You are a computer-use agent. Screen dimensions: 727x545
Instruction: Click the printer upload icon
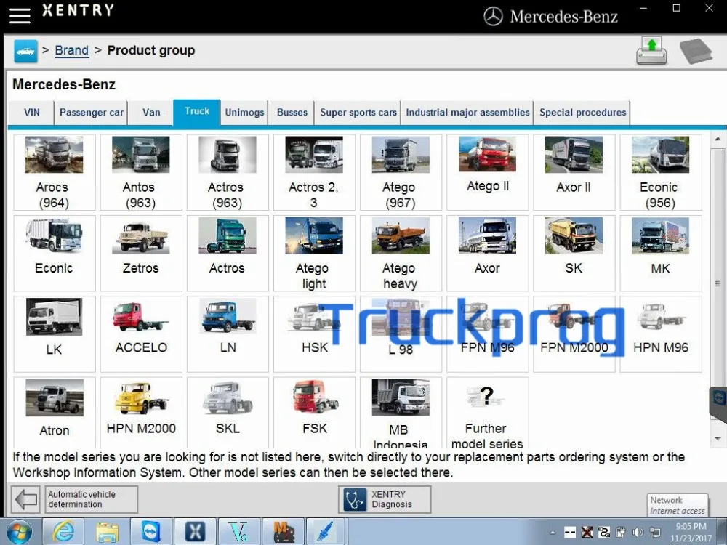coord(651,51)
